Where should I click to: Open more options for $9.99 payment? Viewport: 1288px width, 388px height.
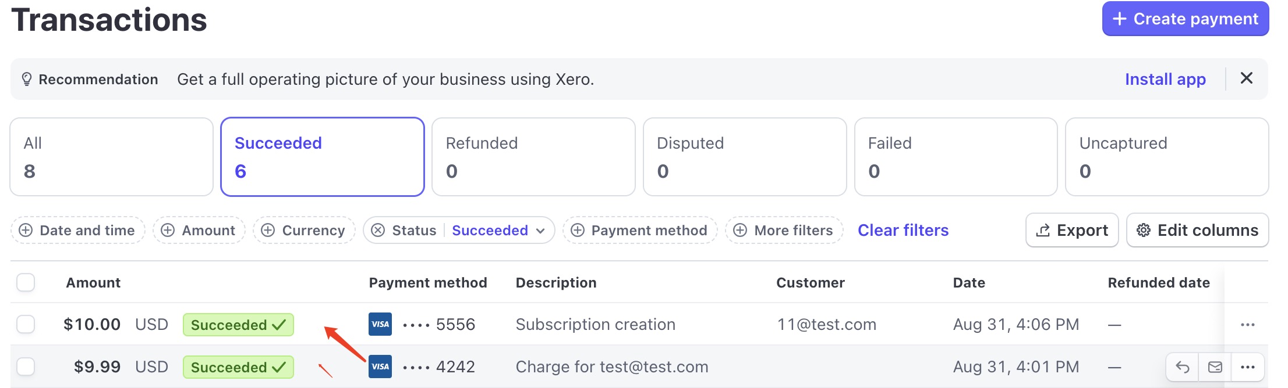tap(1247, 367)
